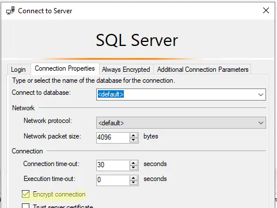
Task: Open the Connect to database dropdown
Action: coord(261,94)
